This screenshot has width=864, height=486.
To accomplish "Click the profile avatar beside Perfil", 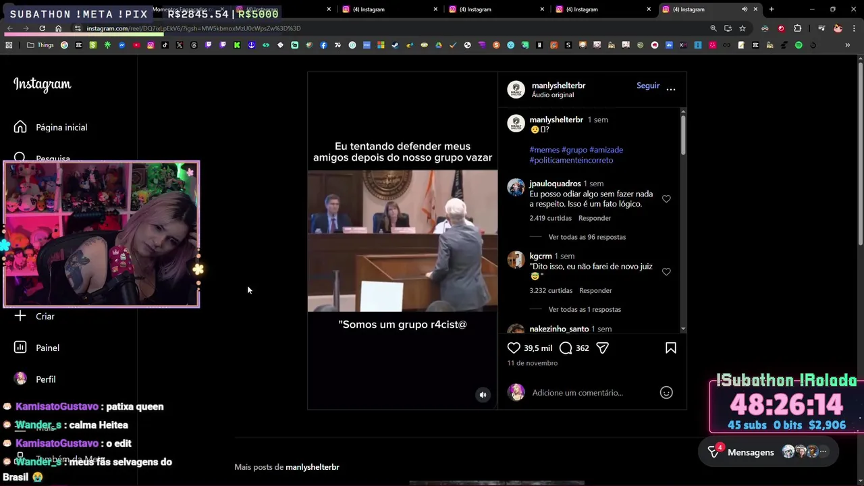I will click(20, 379).
